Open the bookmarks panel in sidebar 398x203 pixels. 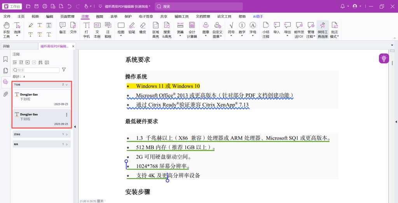pyautogui.click(x=5, y=59)
